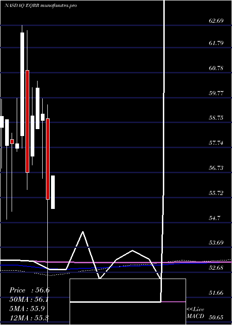Click the 5MA : 55.9 readout

[x=27, y=309]
